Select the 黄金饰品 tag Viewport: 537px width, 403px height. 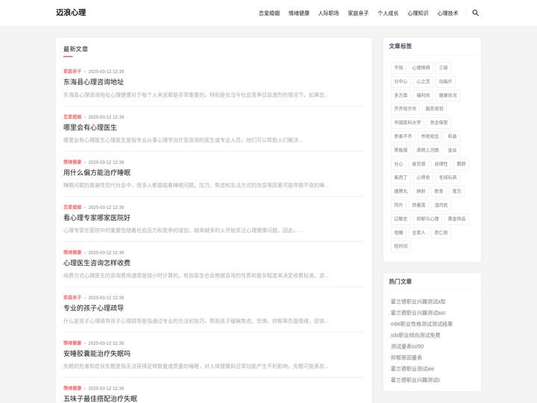point(456,219)
